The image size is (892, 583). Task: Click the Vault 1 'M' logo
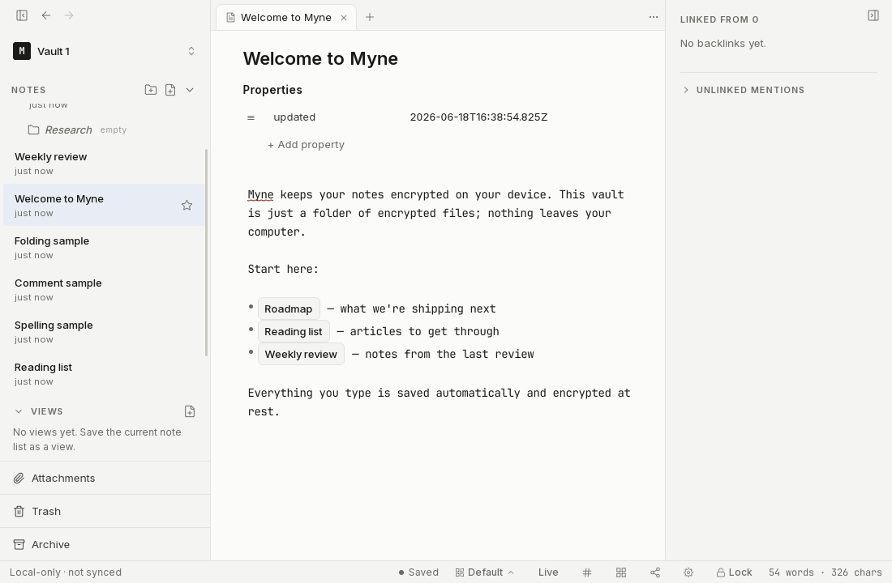click(x=22, y=51)
